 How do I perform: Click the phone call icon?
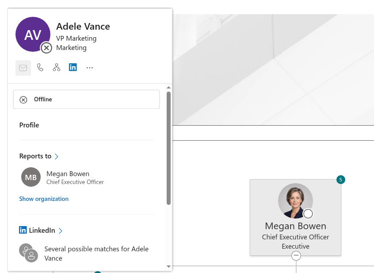coord(40,68)
